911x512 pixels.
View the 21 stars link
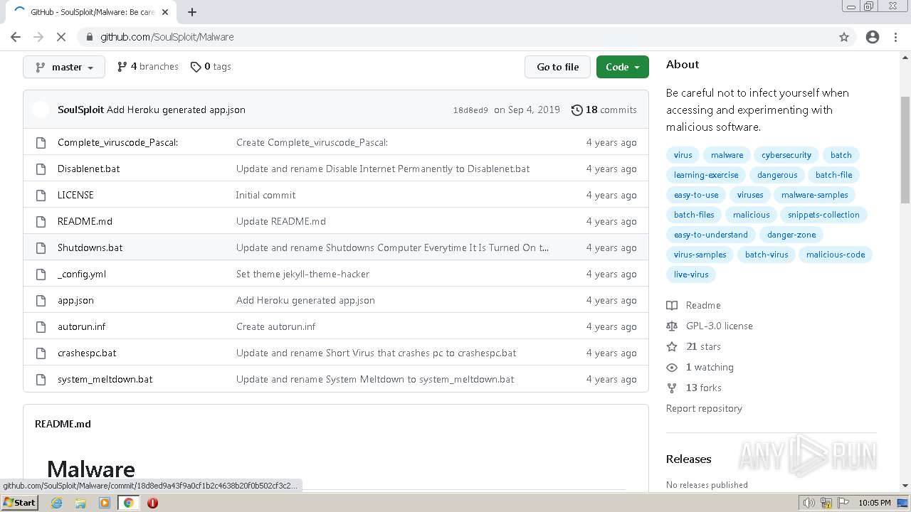pyautogui.click(x=703, y=346)
